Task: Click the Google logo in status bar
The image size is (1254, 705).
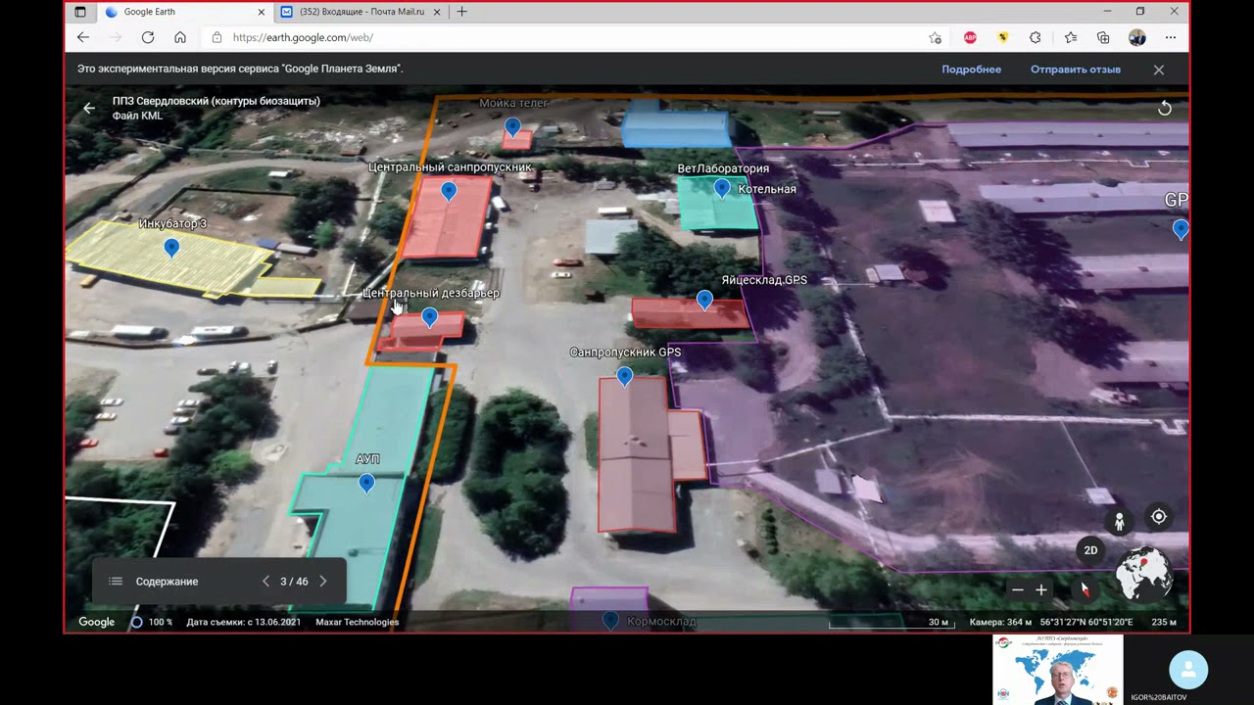Action: coord(97,622)
